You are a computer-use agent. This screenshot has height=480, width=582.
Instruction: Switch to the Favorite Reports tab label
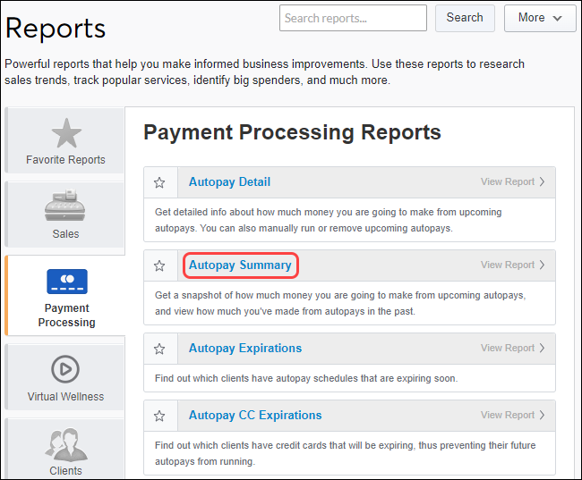pos(65,160)
